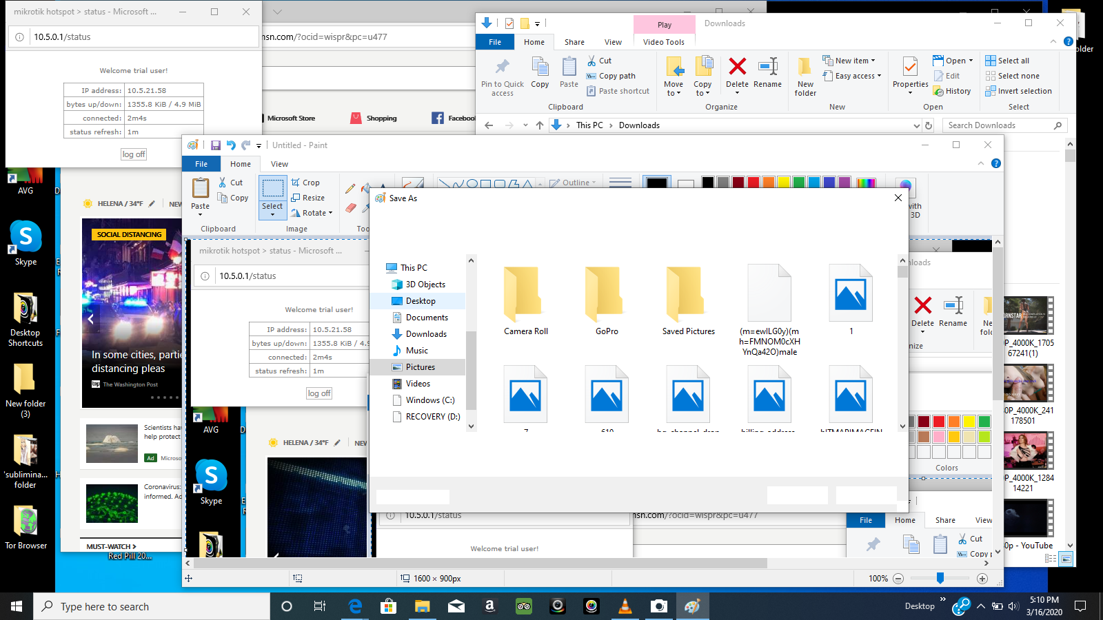
Task: Click History in the Downloads ribbon
Action: point(952,91)
